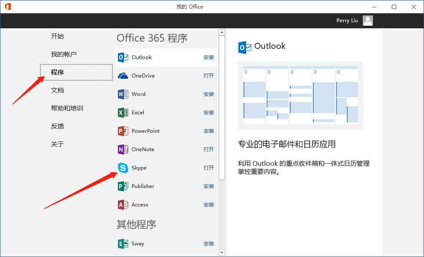Click the Word icon in the list
The height and width of the screenshot is (257, 424).
(x=123, y=94)
